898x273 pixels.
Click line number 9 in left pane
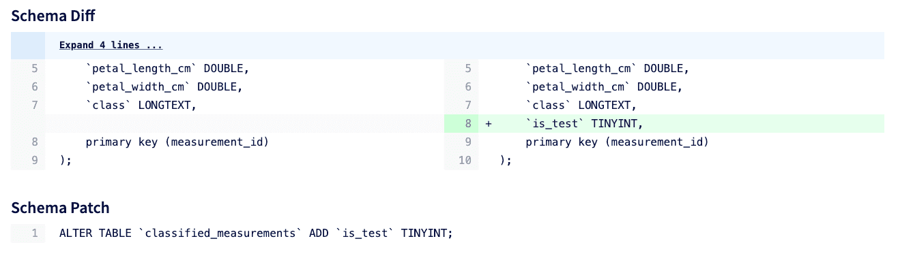pos(34,161)
